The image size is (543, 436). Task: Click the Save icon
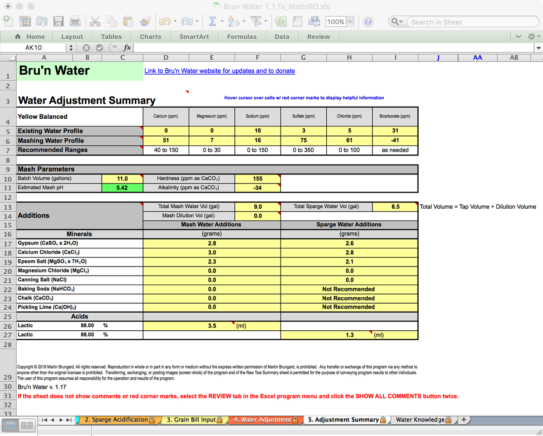click(58, 21)
